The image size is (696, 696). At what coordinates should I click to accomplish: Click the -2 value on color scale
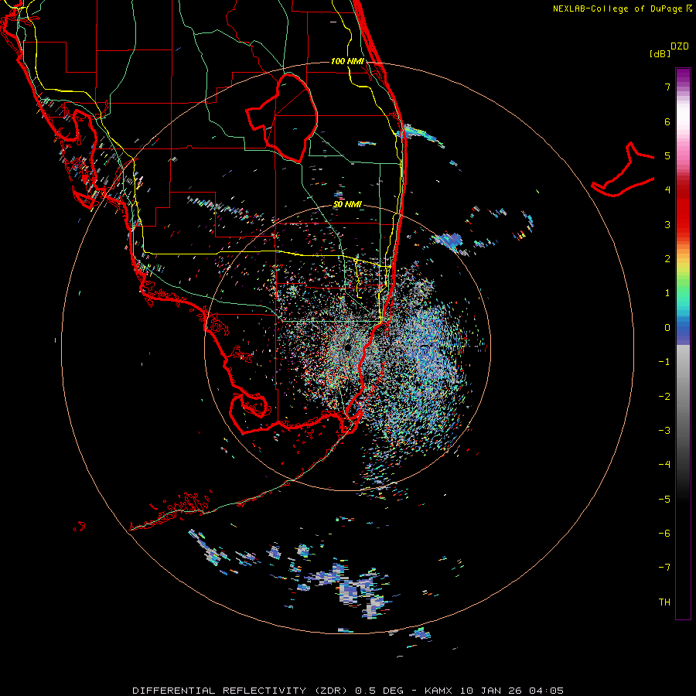[x=664, y=397]
